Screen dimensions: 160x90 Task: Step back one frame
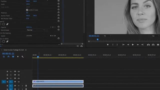(x=128, y=45)
